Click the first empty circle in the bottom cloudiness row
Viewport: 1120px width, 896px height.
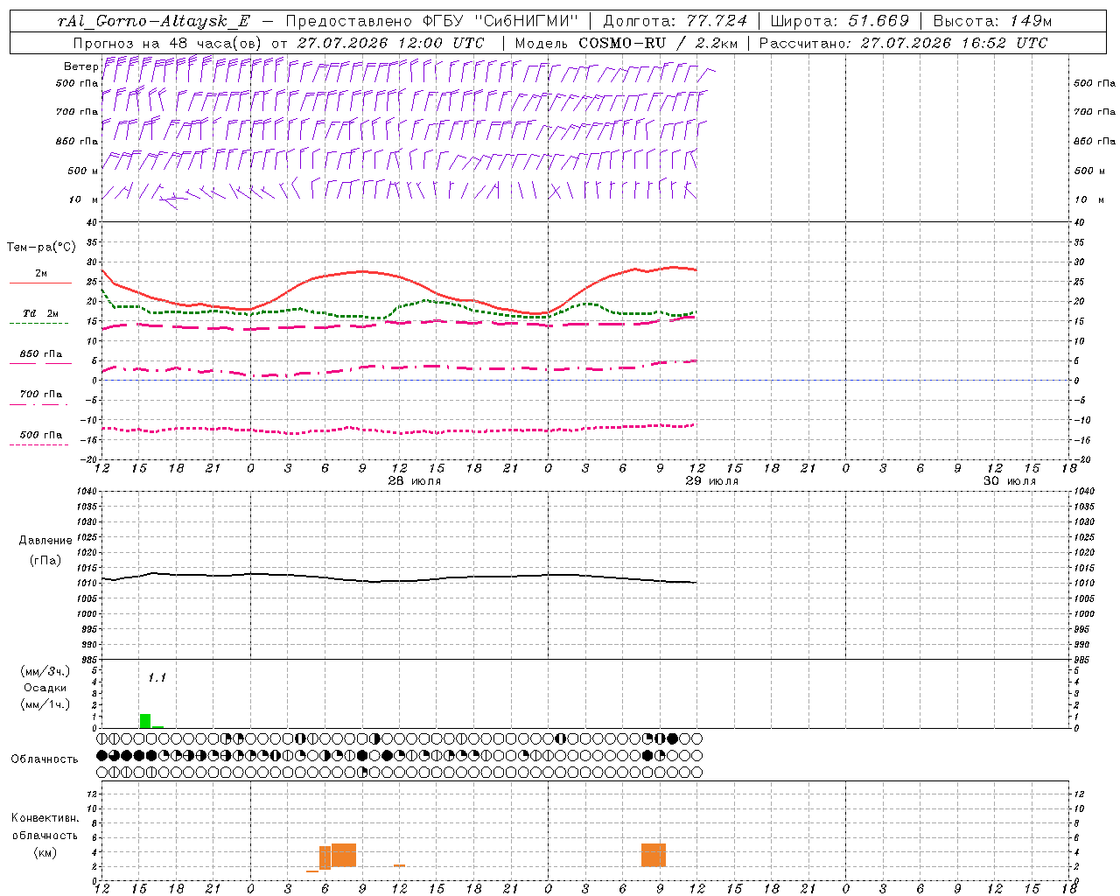pos(101,773)
